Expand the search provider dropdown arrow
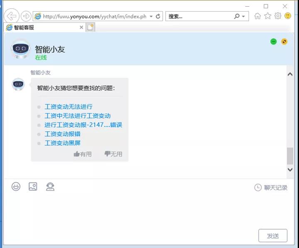The width and height of the screenshot is (299, 248). pos(243,16)
